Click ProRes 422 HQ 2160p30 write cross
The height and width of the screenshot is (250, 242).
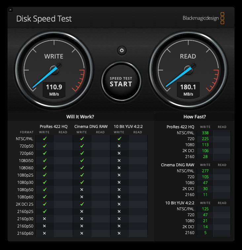click(45, 219)
